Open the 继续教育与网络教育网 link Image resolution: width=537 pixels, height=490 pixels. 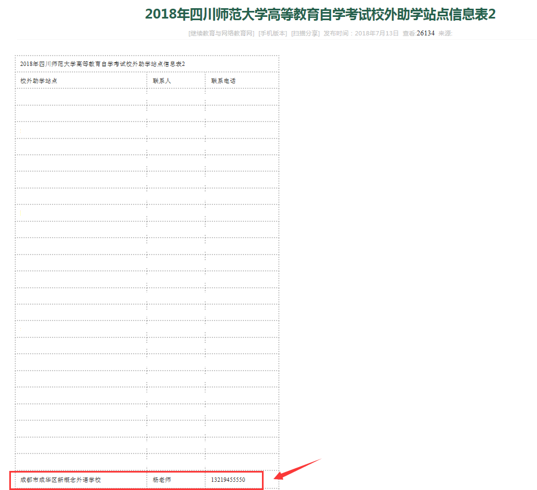coord(222,33)
